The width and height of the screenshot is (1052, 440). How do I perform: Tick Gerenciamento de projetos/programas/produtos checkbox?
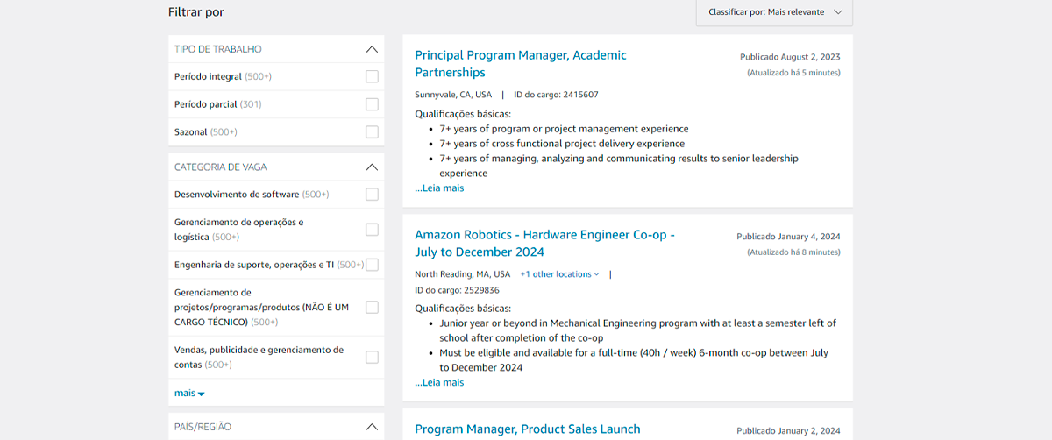click(372, 307)
